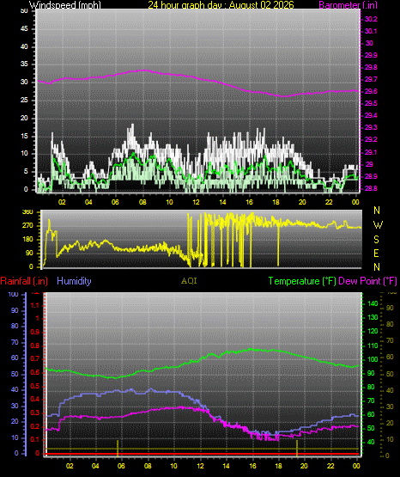Click the yellow AQI spike near 06 hours
The image size is (400, 477).
118,448
